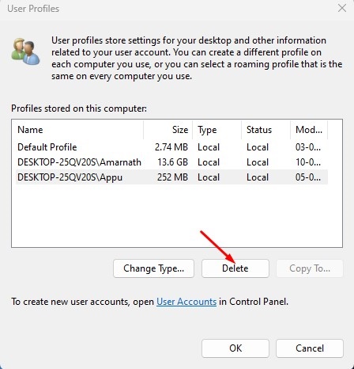The image size is (354, 369).
Task: Click the Status cell in Appu row
Action: pyautogui.click(x=258, y=177)
